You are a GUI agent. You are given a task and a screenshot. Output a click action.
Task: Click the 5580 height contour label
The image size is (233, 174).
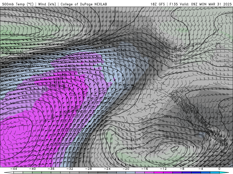[x=59, y=79]
